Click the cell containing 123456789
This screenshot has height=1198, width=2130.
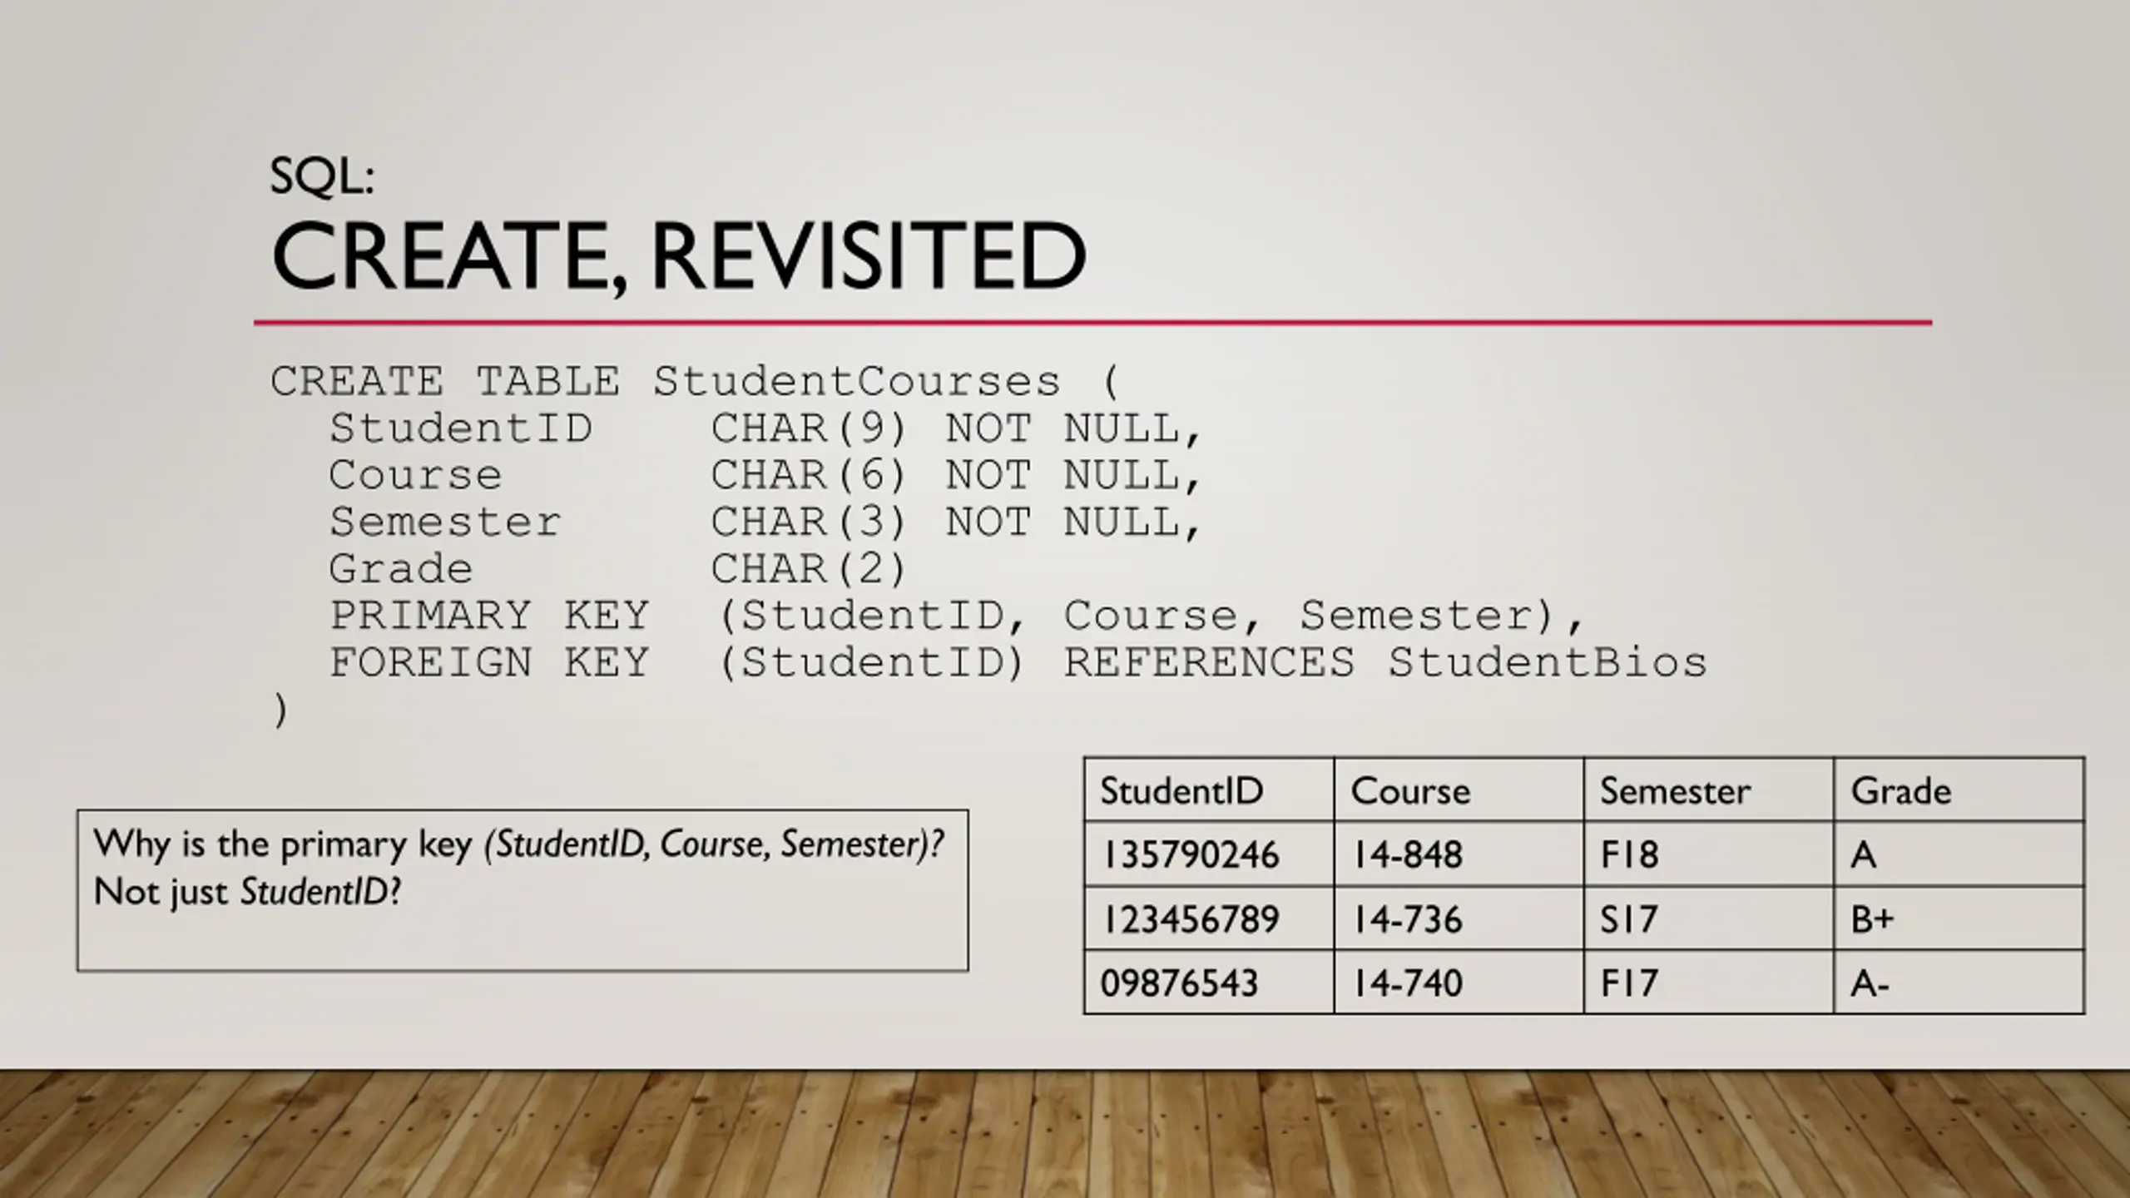[1190, 919]
